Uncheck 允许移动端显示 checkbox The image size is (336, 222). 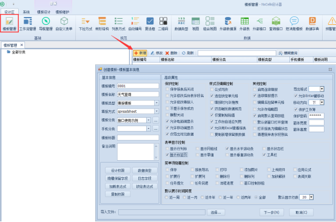pyautogui.click(x=167, y=128)
